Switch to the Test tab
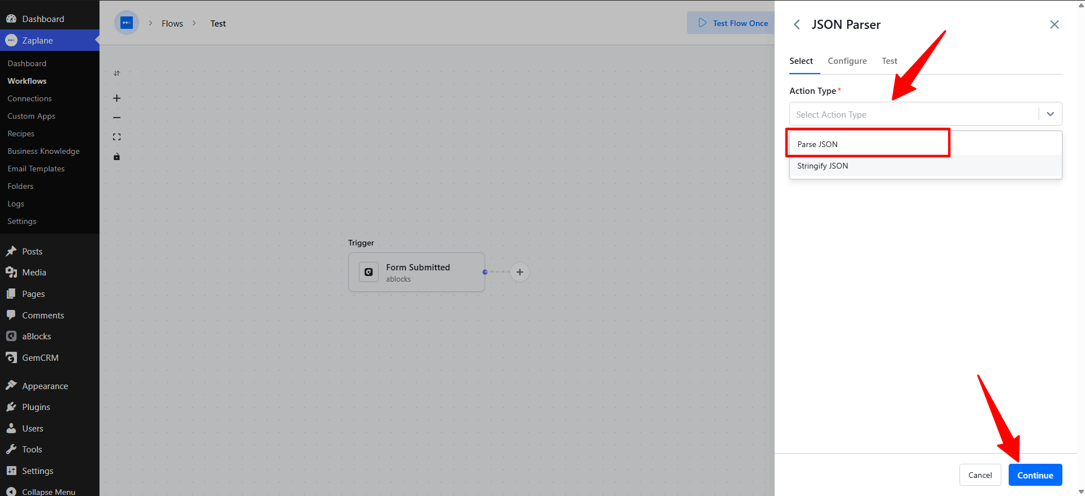 [x=889, y=61]
